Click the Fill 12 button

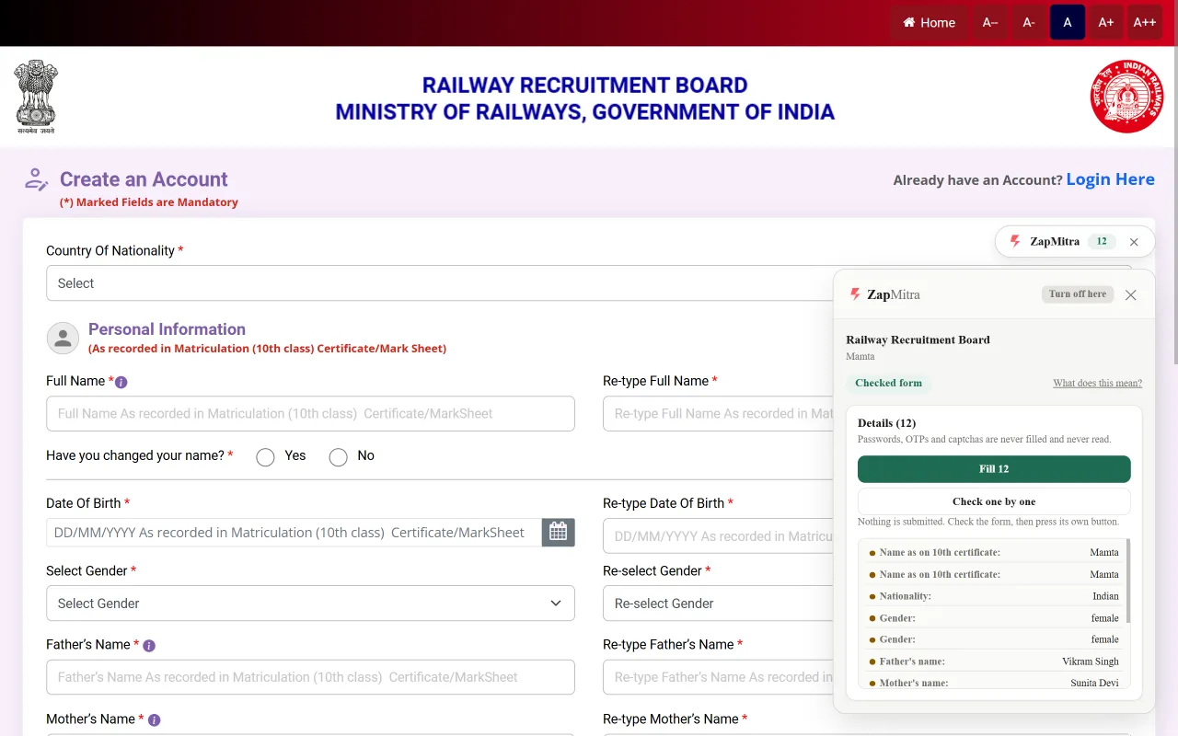[994, 469]
